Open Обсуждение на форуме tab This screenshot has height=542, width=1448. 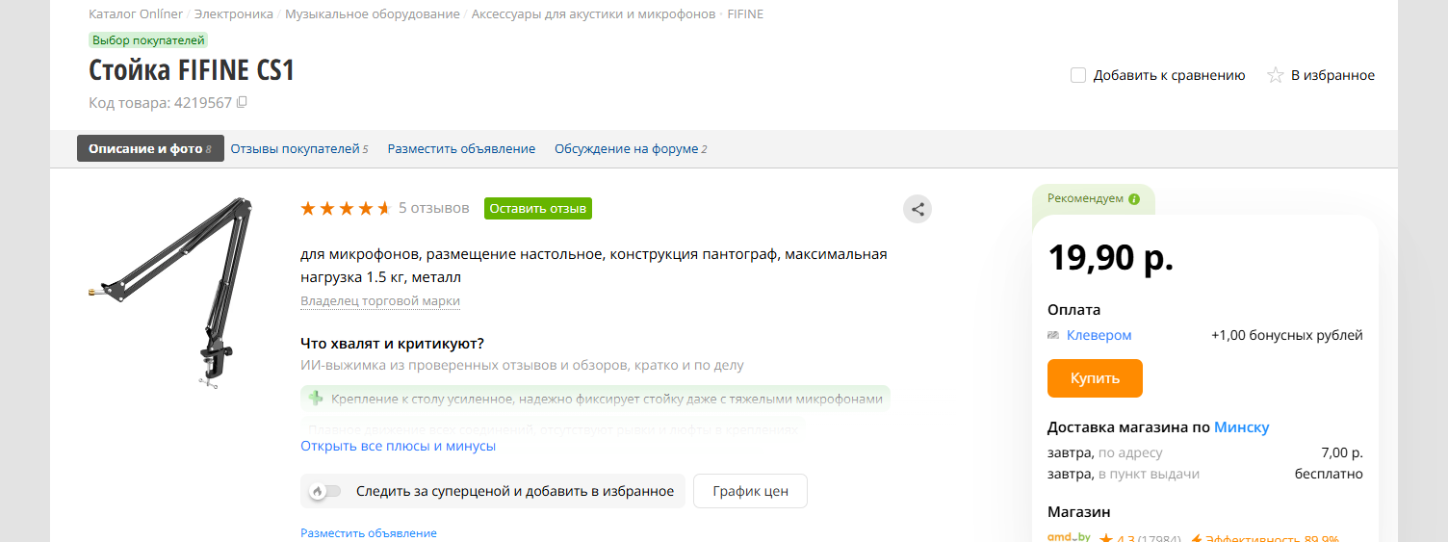click(631, 148)
